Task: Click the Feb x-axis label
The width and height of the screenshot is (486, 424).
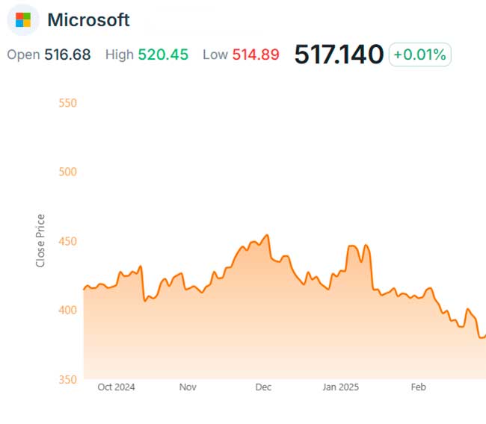Action: [419, 387]
